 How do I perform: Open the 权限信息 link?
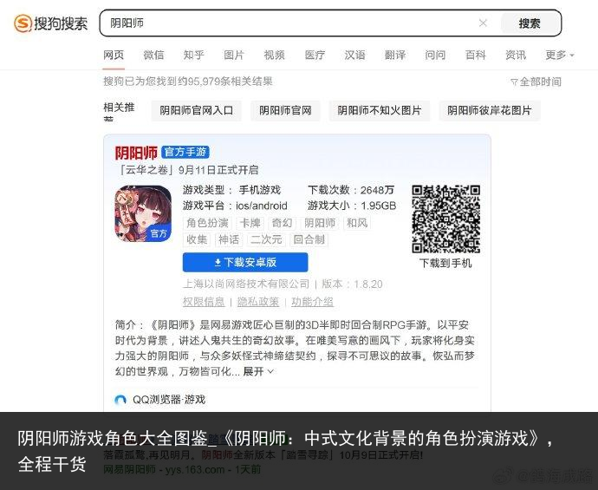tap(204, 302)
